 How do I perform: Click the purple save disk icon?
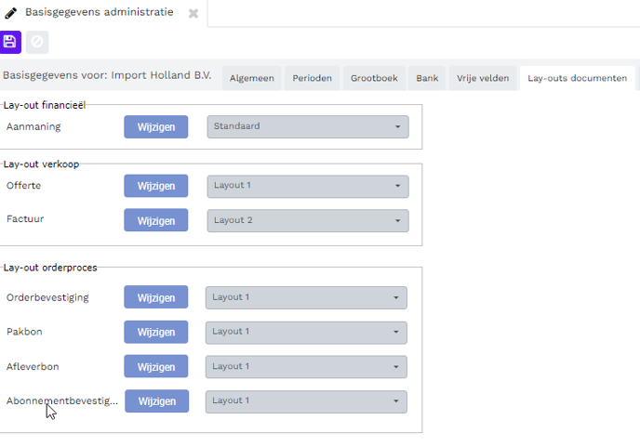click(x=10, y=42)
